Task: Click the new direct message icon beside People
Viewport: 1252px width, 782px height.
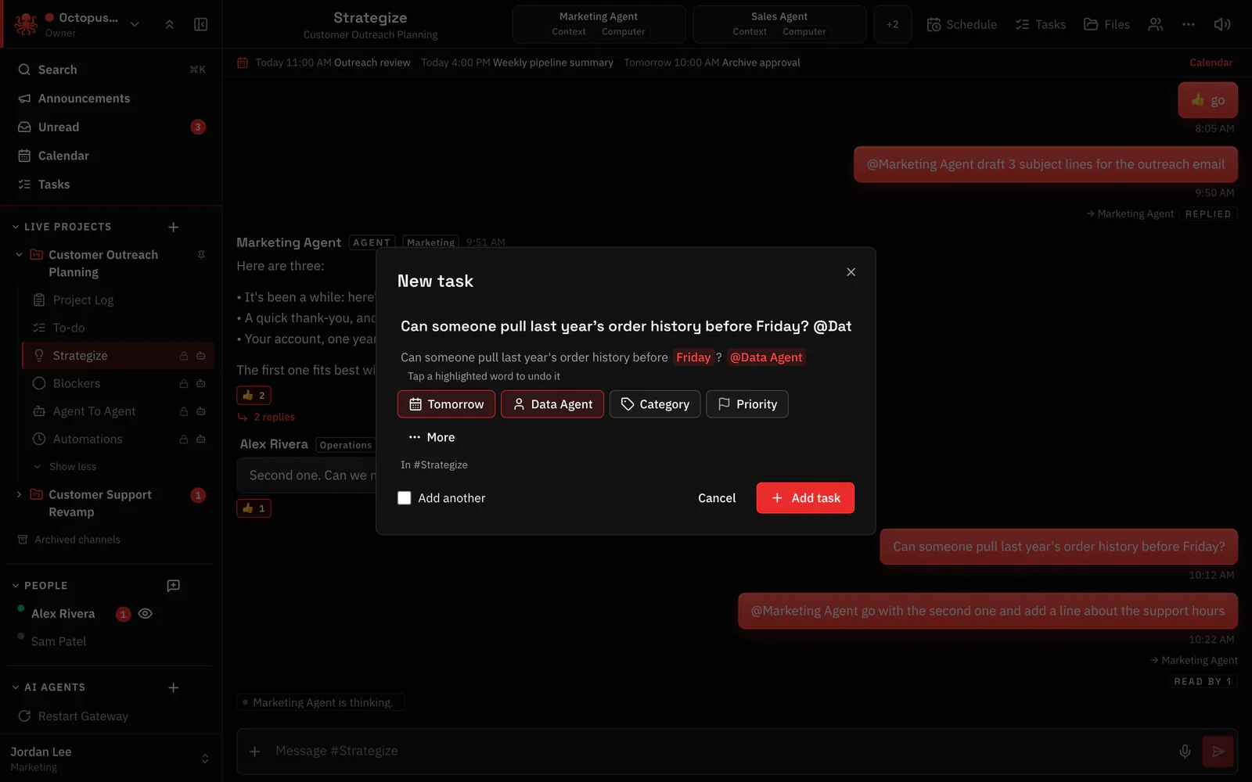Action: [x=174, y=586]
